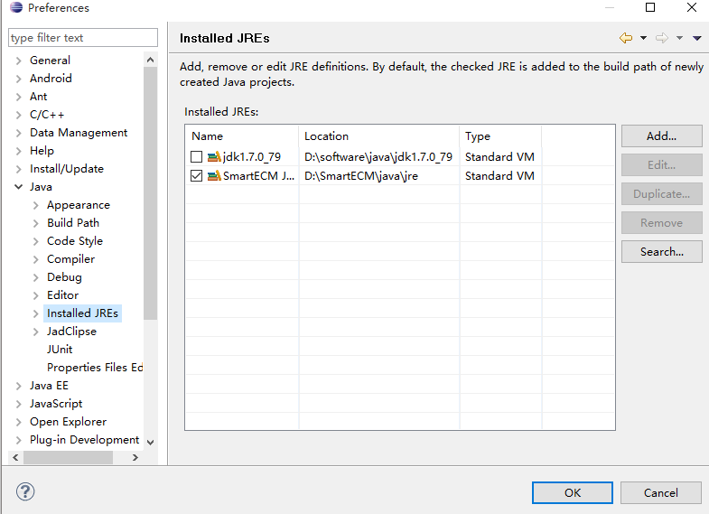Expand the Installed JREs node

pyautogui.click(x=36, y=313)
